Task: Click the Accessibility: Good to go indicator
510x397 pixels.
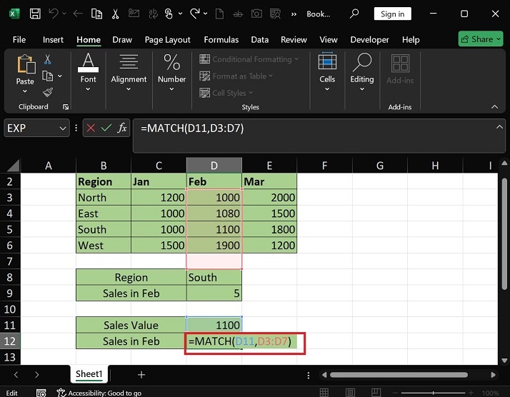Action: pyautogui.click(x=99, y=393)
